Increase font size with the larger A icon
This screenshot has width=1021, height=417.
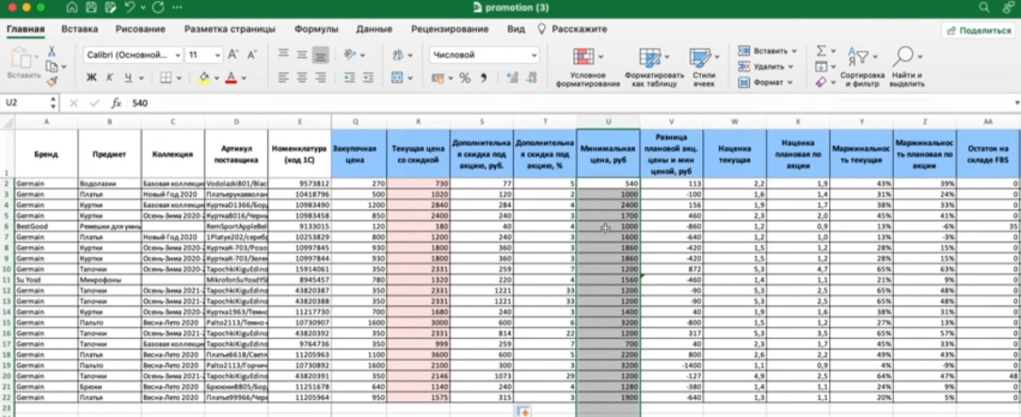coord(233,55)
